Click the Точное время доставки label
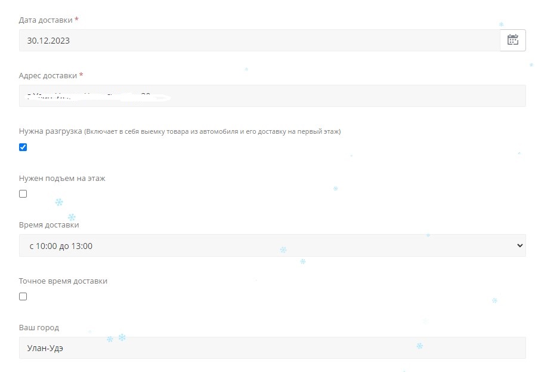535x372 pixels. (63, 281)
